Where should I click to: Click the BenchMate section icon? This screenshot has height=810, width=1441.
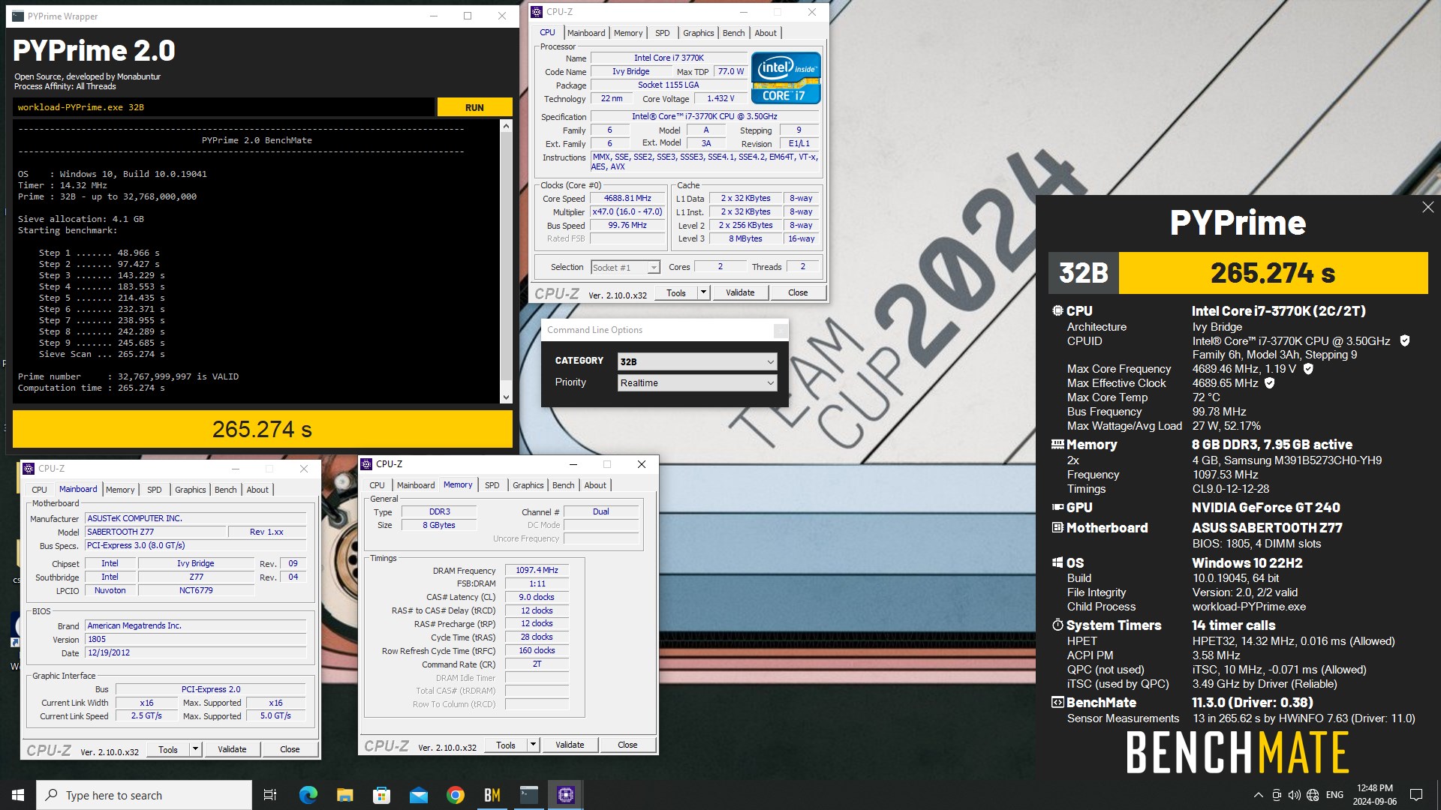(1057, 703)
